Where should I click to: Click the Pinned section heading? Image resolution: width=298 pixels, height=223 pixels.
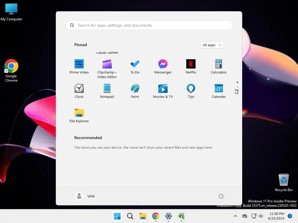81,45
